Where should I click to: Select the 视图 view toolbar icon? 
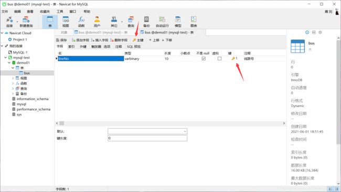pos(66,22)
